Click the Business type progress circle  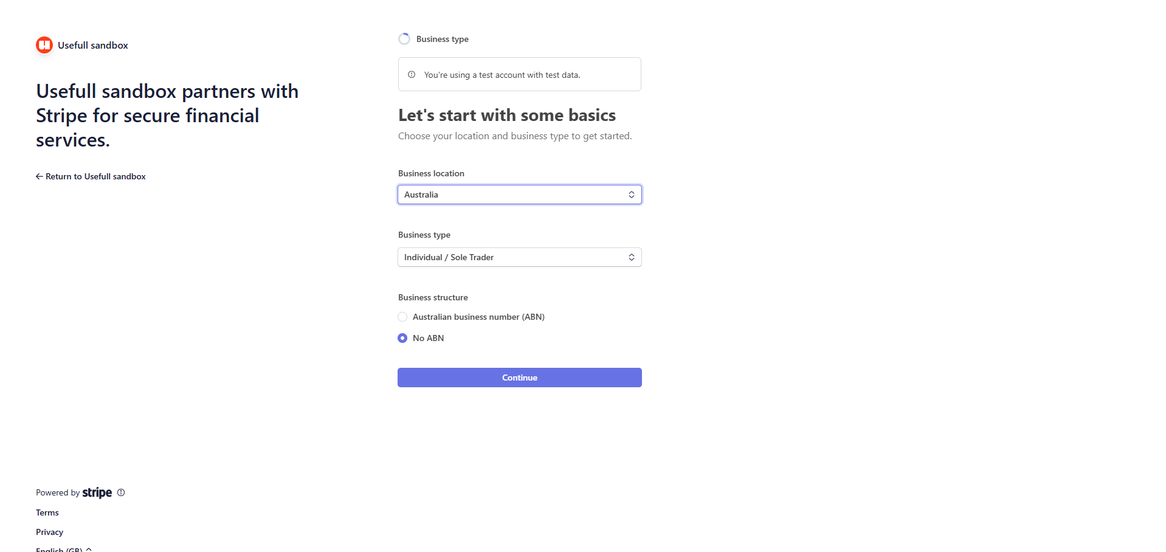[x=404, y=38]
